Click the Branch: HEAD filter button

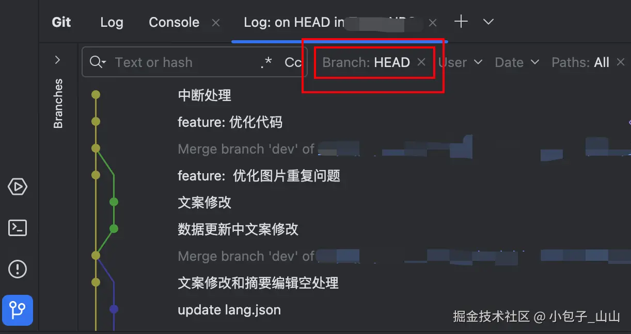(366, 62)
